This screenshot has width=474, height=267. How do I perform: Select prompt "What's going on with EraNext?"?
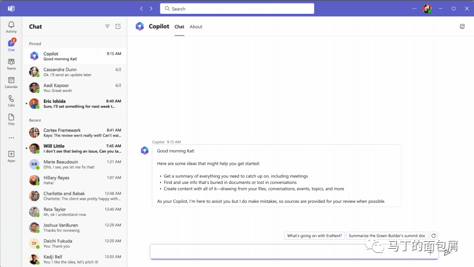(x=315, y=235)
